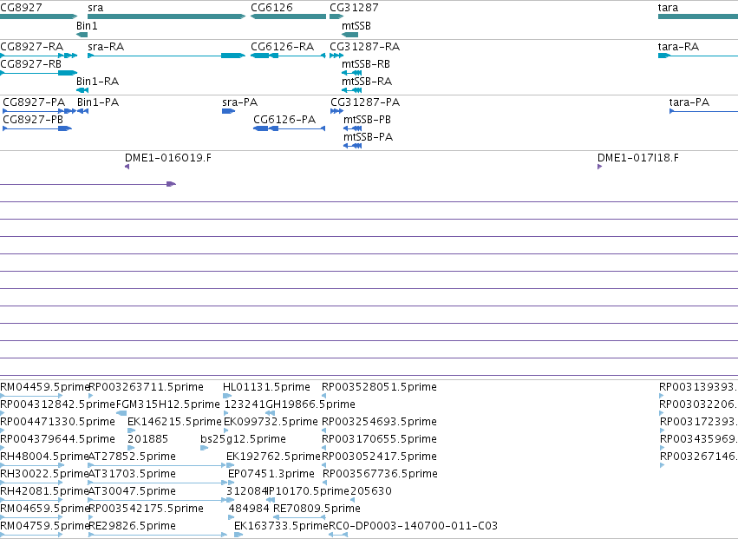The width and height of the screenshot is (738, 539).
Task: Select the mtSSB gene arrow
Action: pyautogui.click(x=350, y=35)
